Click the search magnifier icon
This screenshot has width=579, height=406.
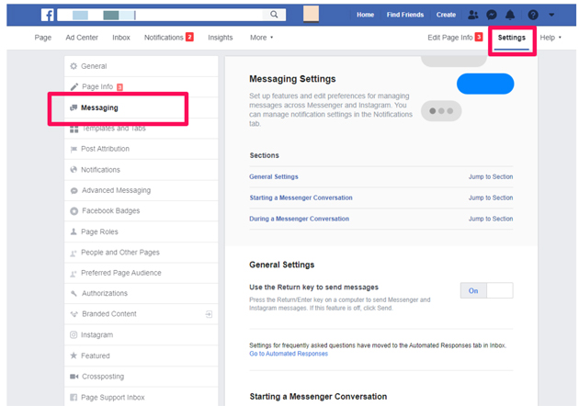click(x=274, y=15)
